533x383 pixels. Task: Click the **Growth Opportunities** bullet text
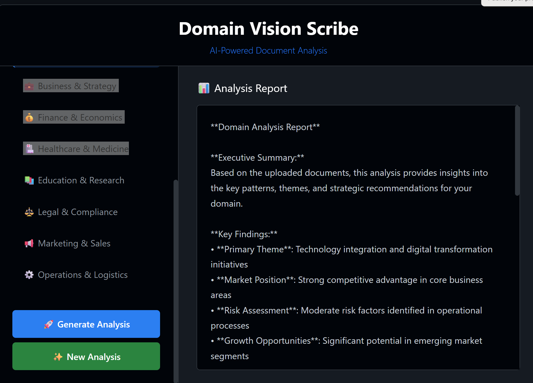tap(347, 349)
